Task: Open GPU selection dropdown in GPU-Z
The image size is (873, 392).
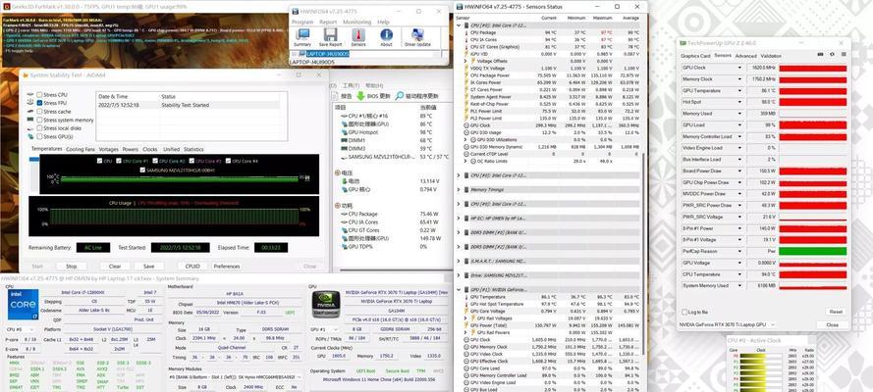Action: [x=728, y=324]
